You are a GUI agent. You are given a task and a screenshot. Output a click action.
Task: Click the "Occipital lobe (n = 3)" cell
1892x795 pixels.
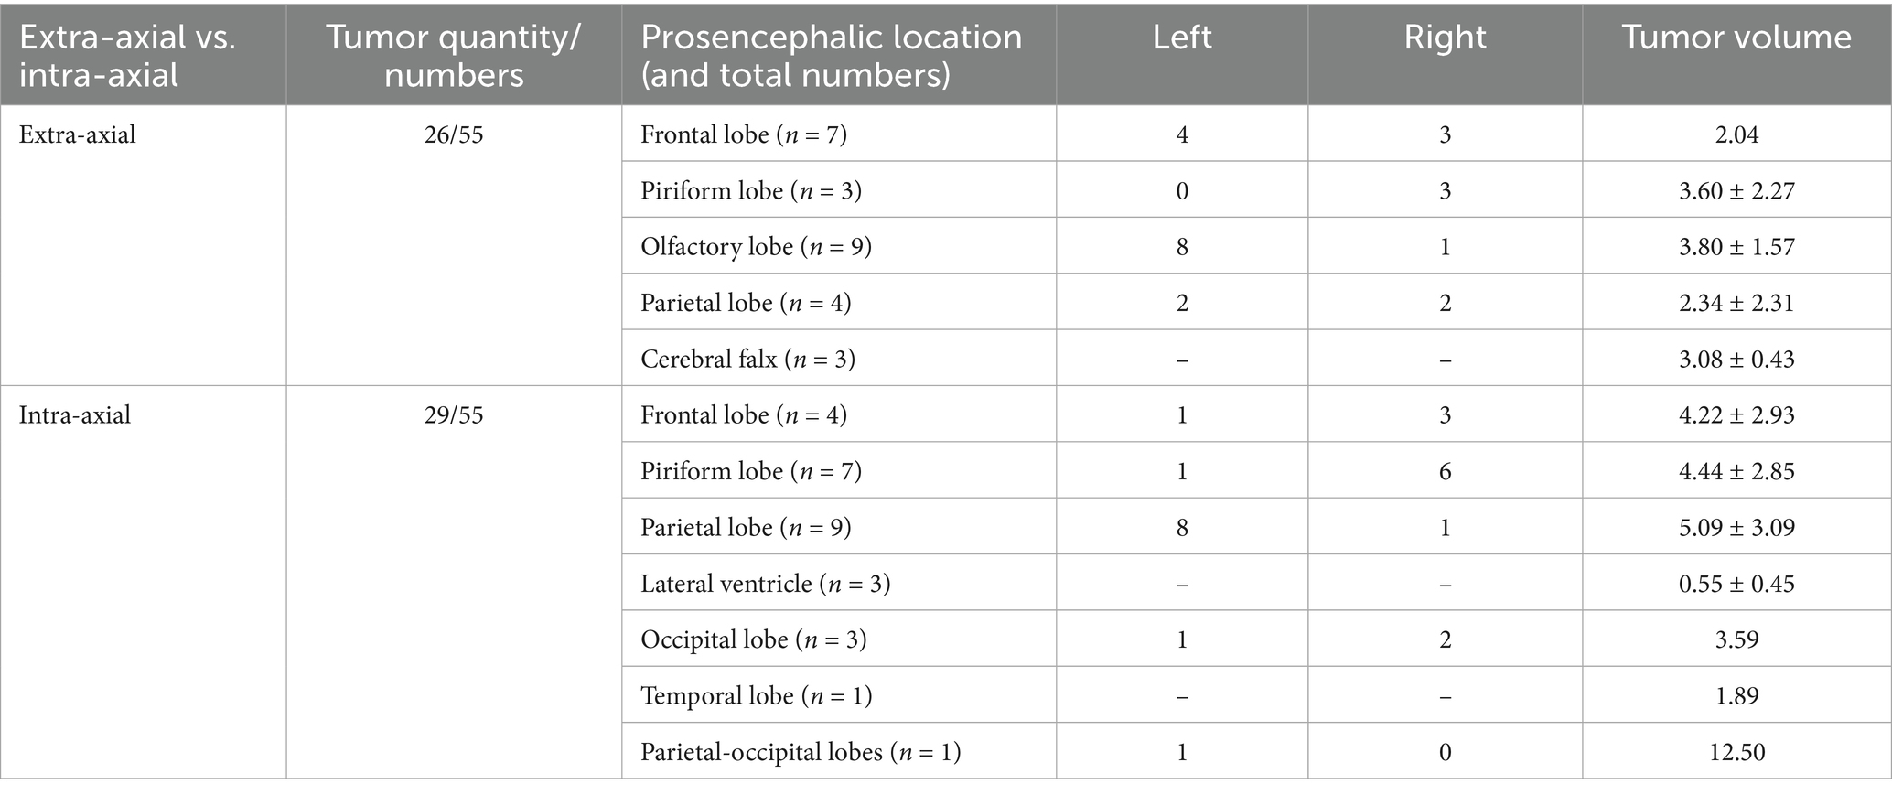tap(753, 639)
